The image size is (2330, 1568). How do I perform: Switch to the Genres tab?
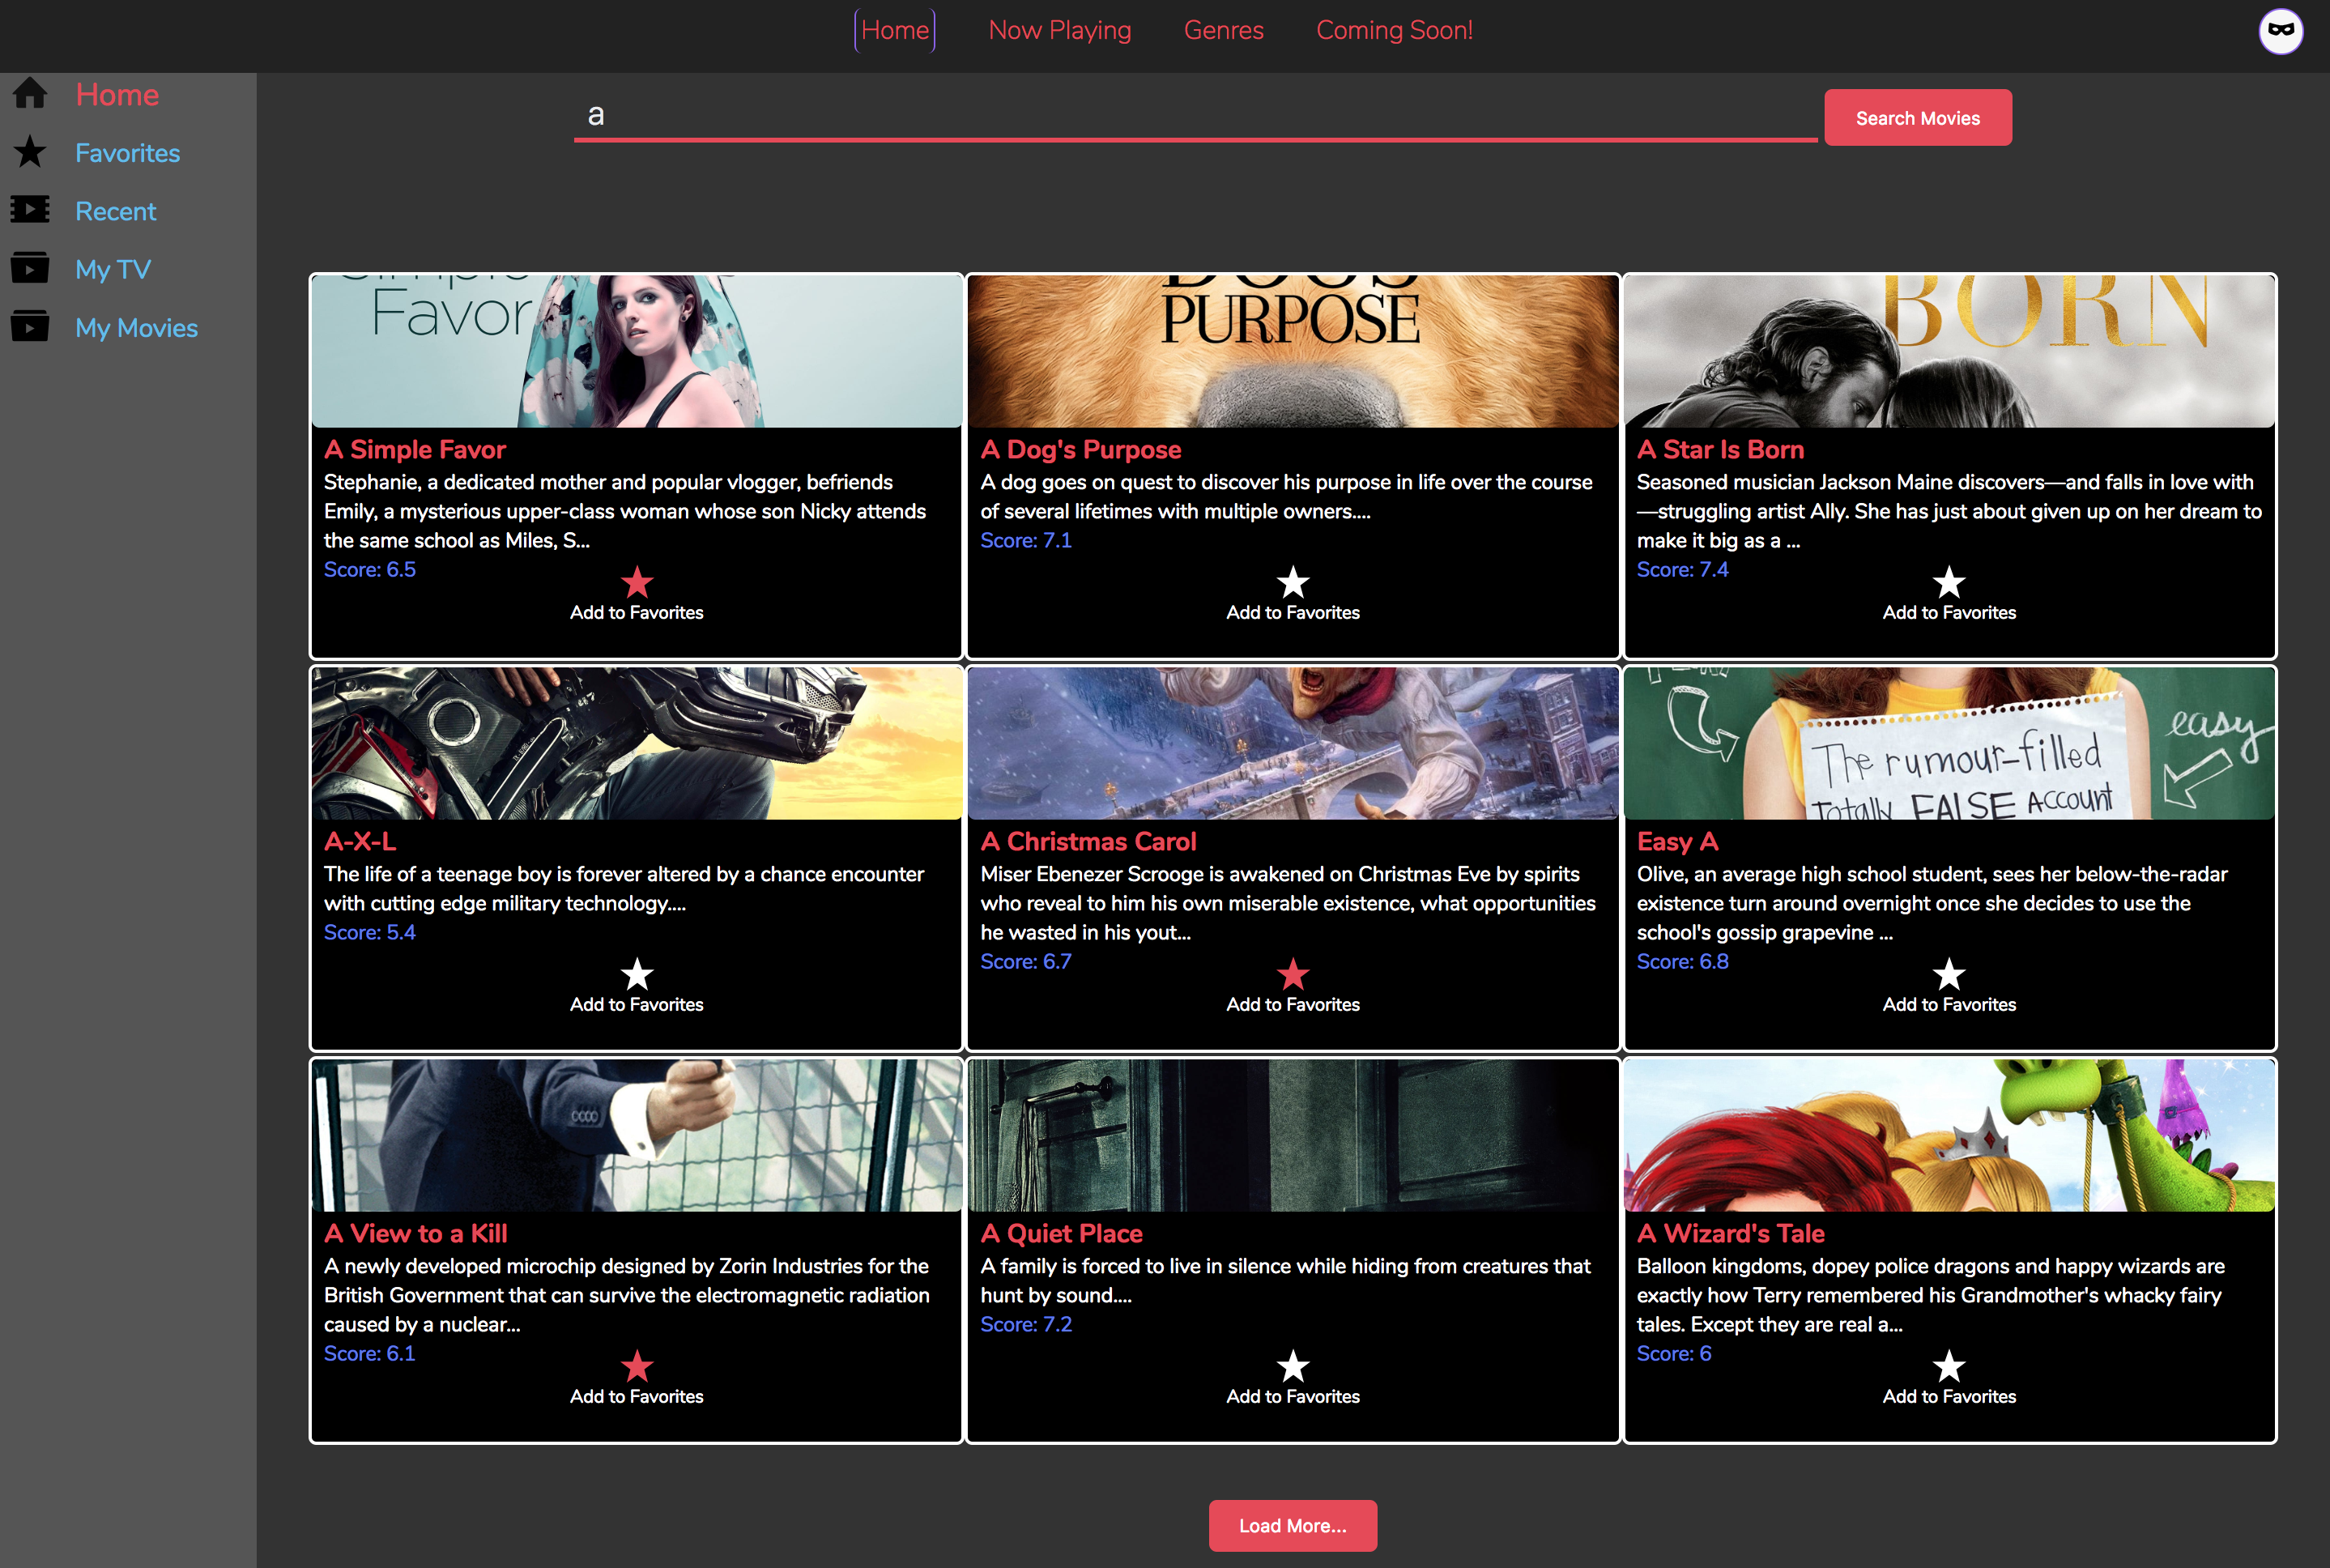click(1223, 30)
